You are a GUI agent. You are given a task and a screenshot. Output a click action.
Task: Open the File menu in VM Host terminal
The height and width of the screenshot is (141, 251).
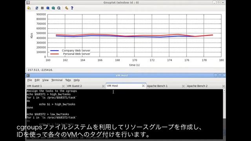(x=30, y=80)
